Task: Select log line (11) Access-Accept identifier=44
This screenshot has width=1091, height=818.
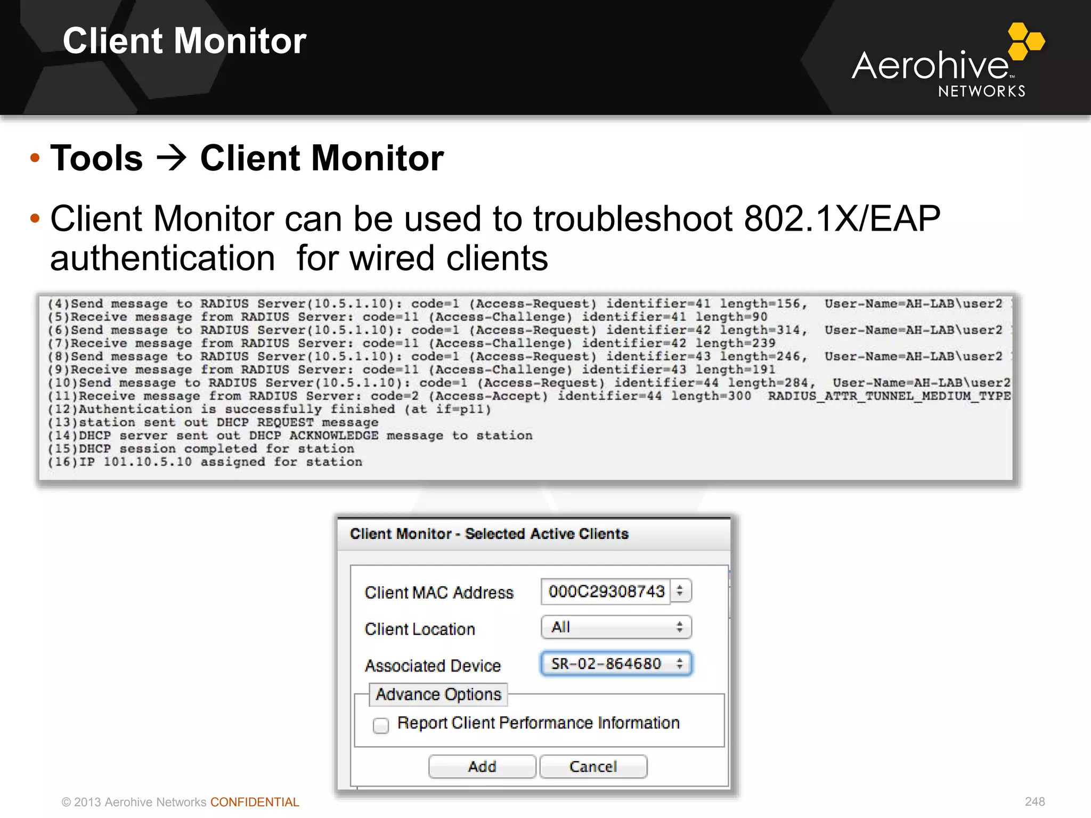Action: [x=529, y=396]
